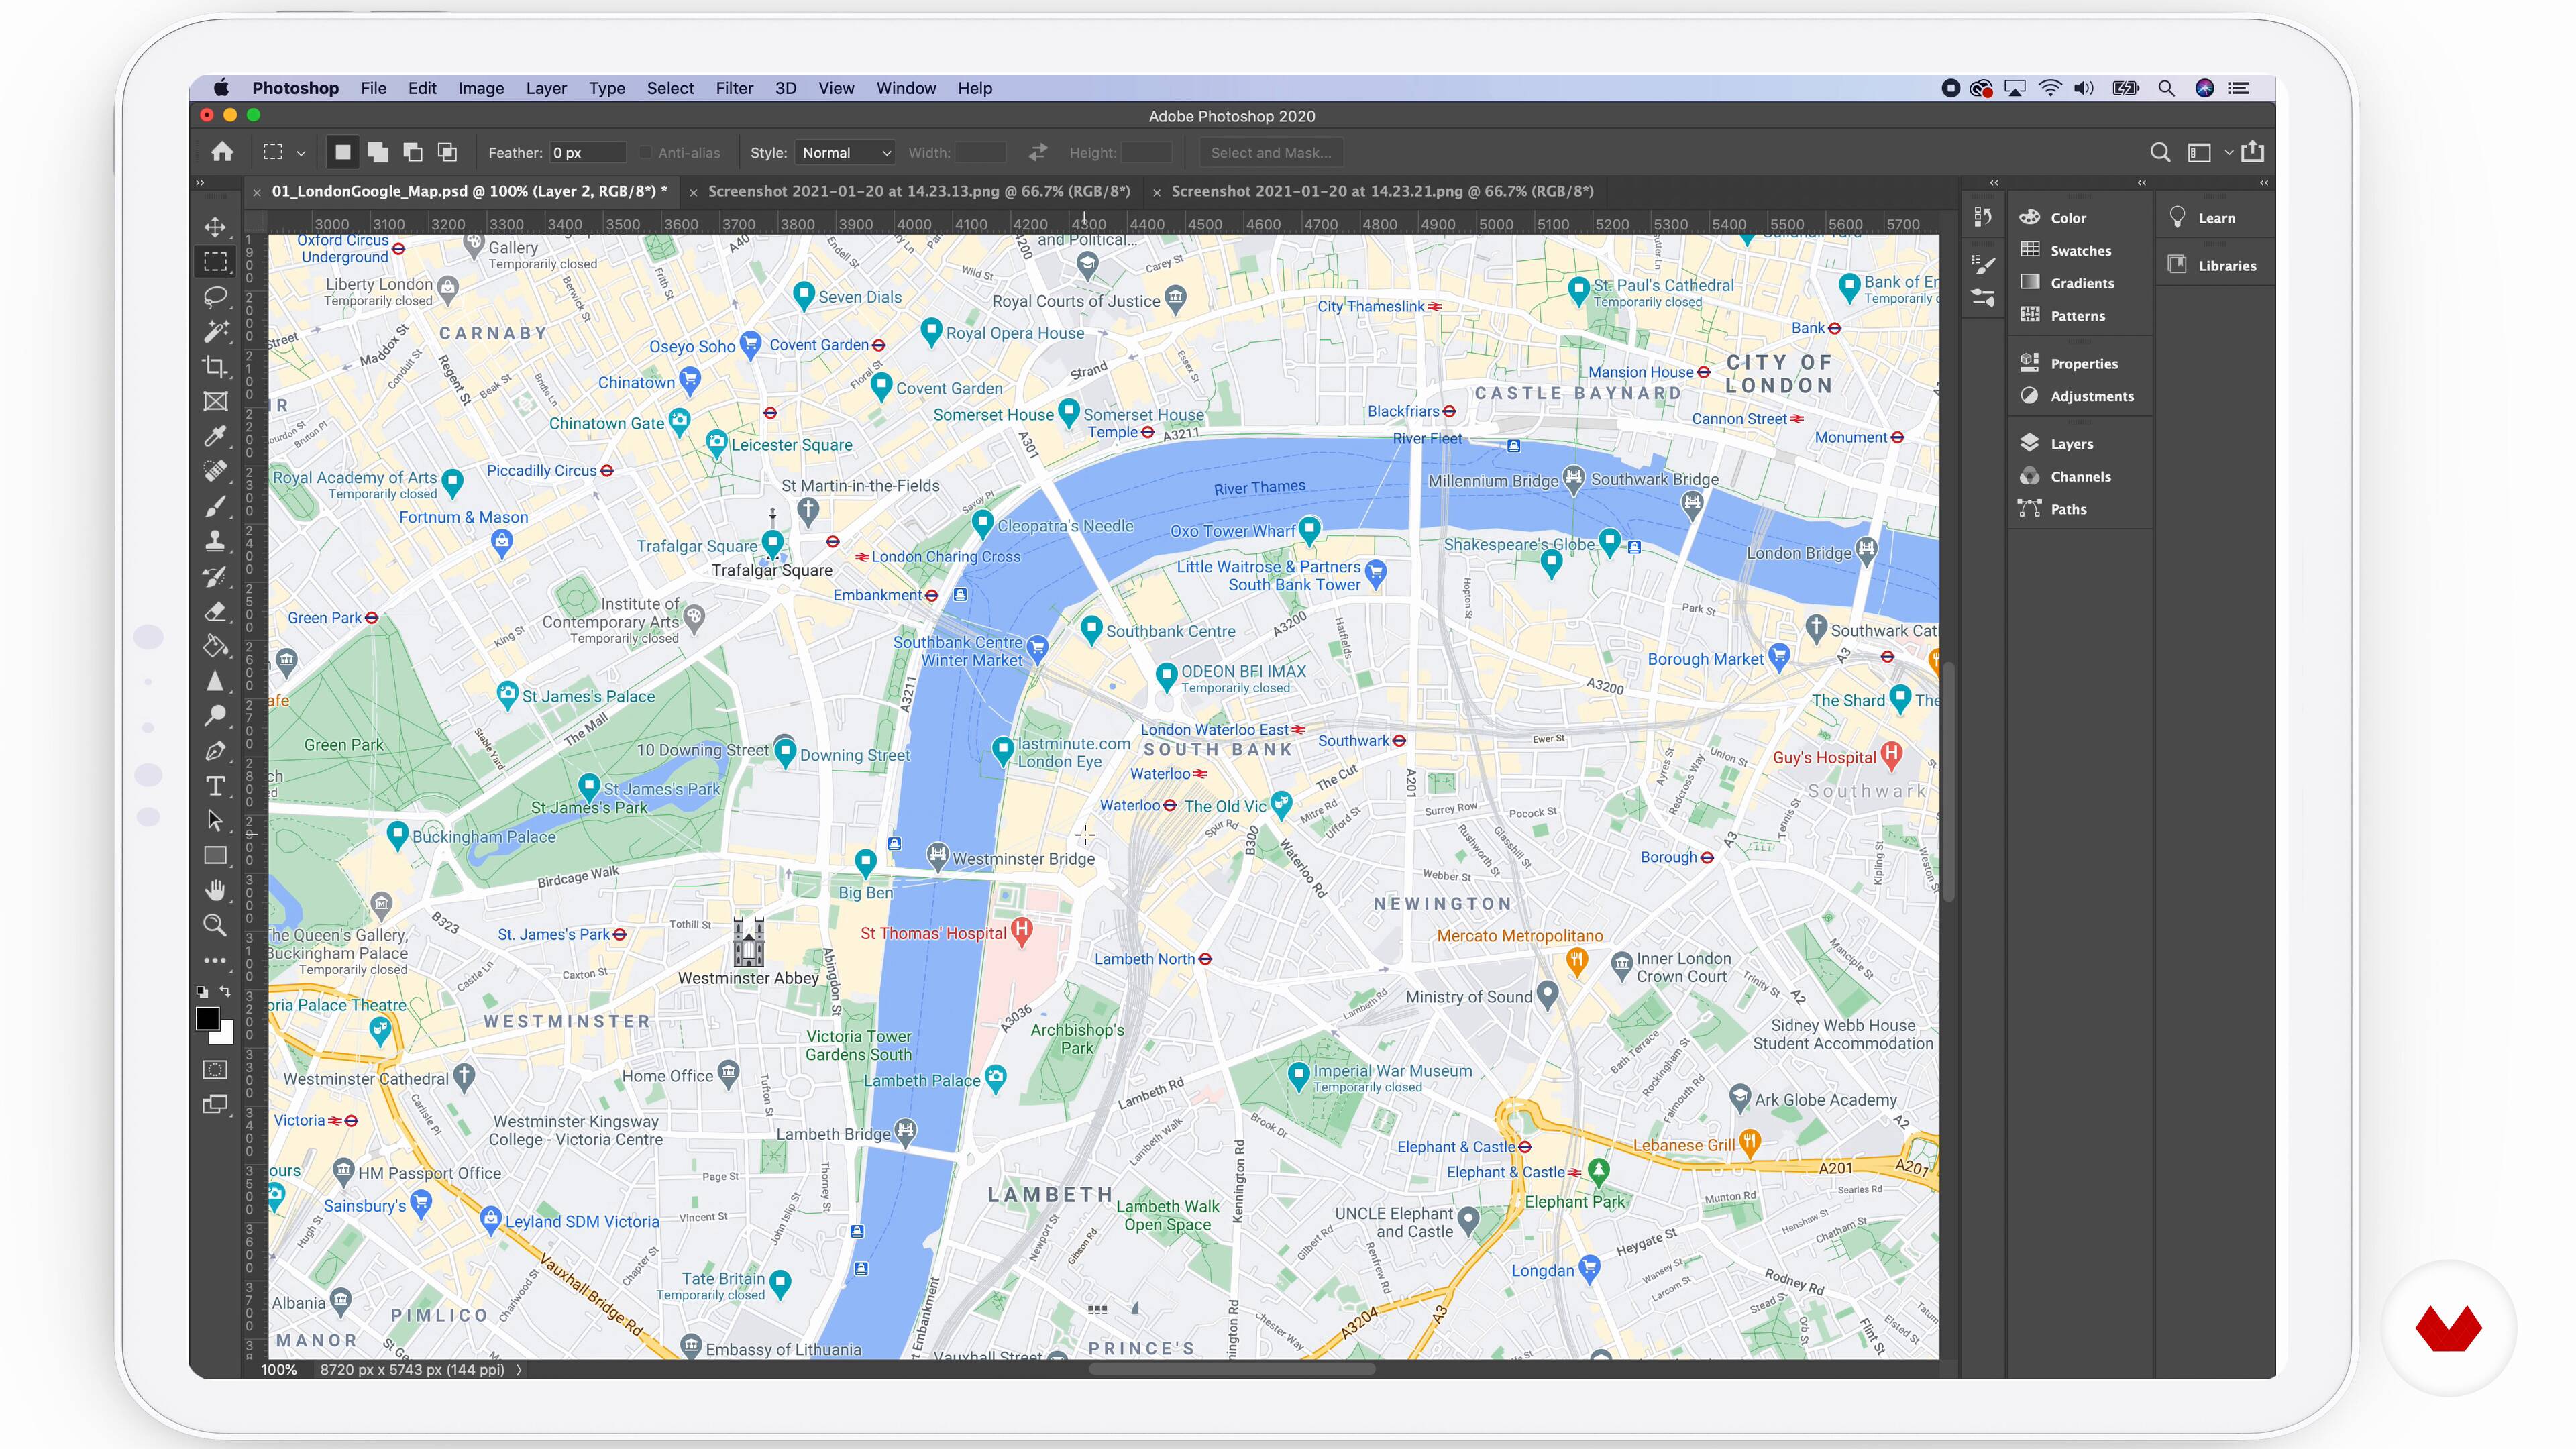Open the History panel icon
The height and width of the screenshot is (1449, 2576).
coord(1984,217)
